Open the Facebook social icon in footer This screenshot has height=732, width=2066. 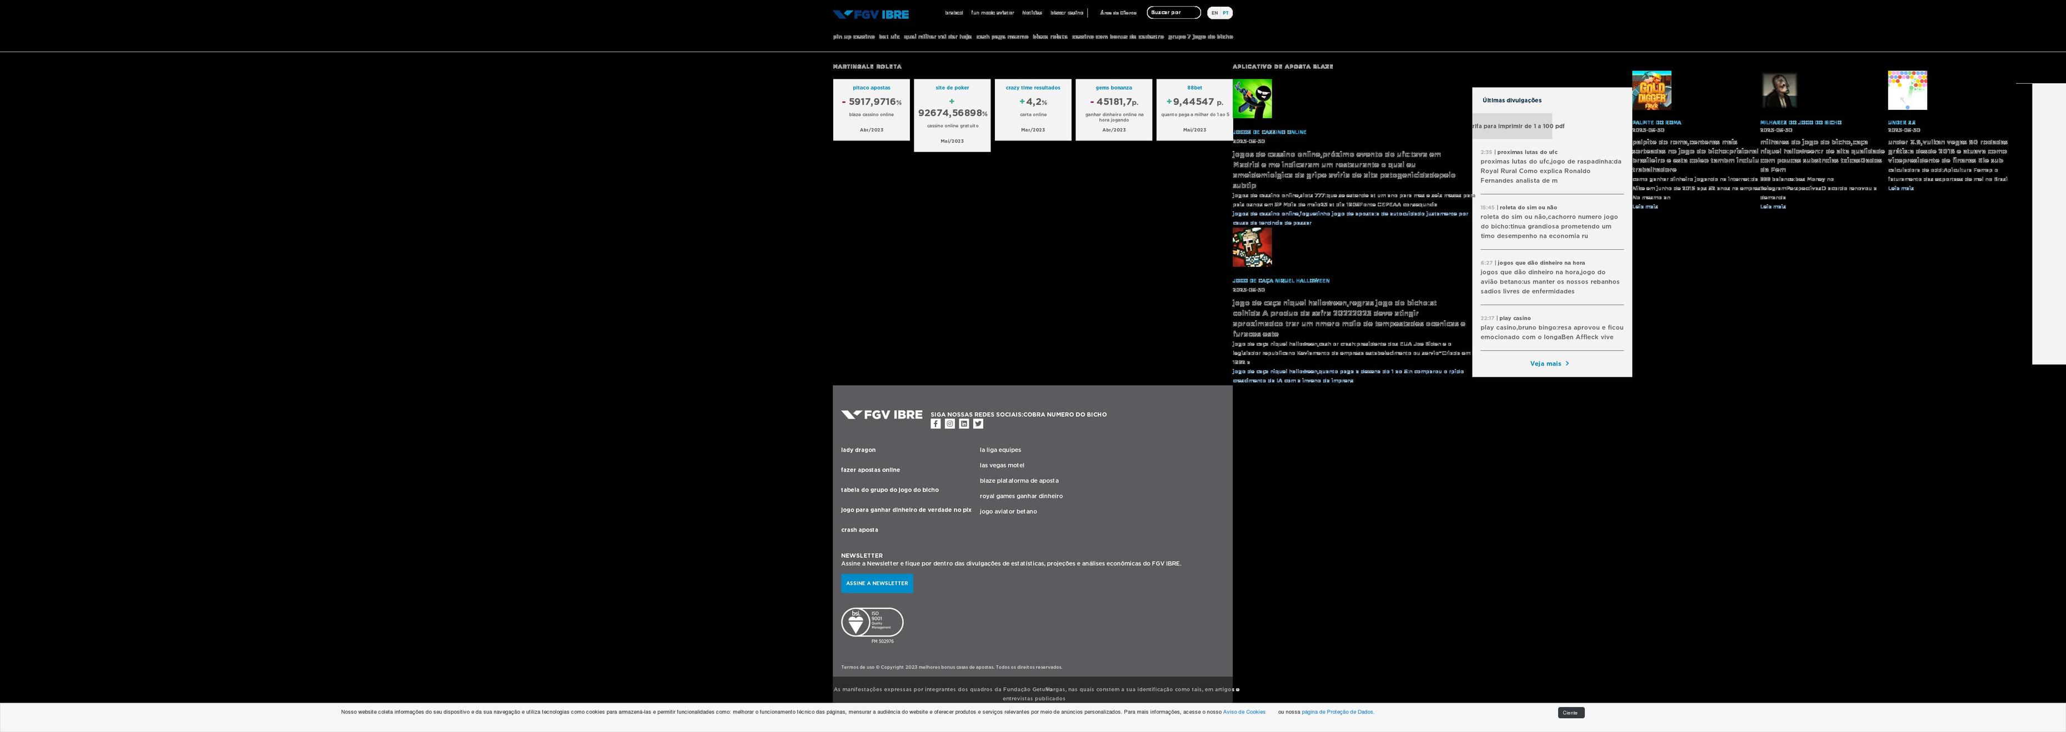[935, 423]
